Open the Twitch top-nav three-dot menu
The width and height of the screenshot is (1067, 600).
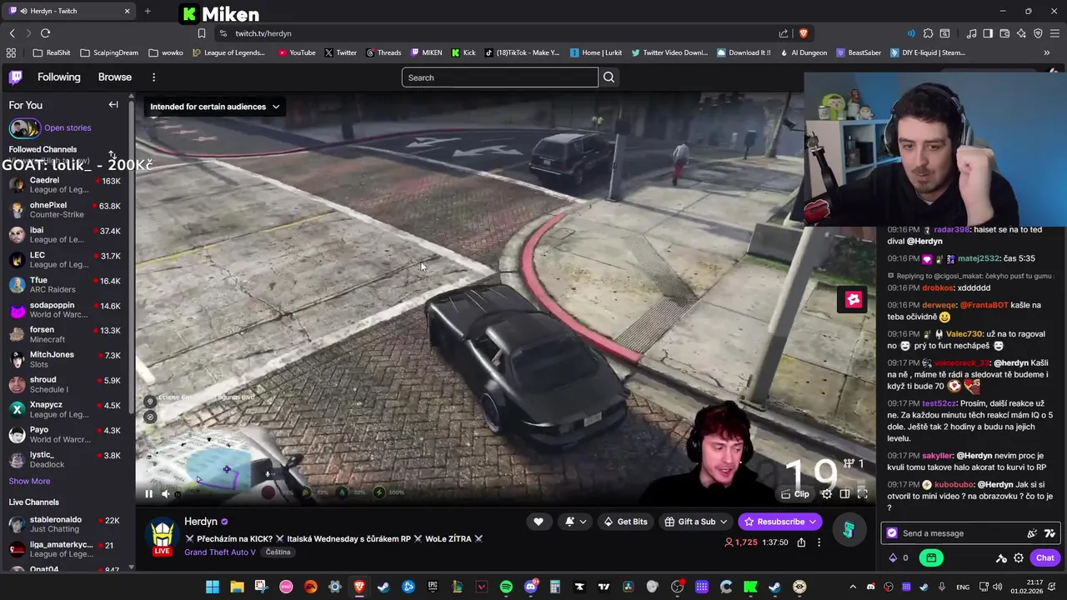(x=153, y=77)
